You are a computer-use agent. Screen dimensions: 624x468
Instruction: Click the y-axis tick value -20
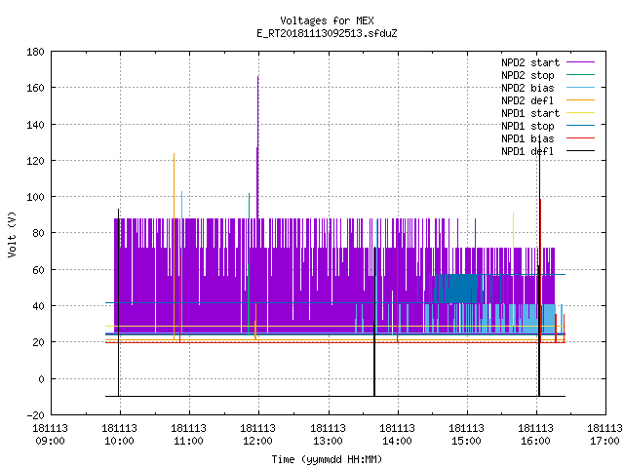tap(35, 415)
